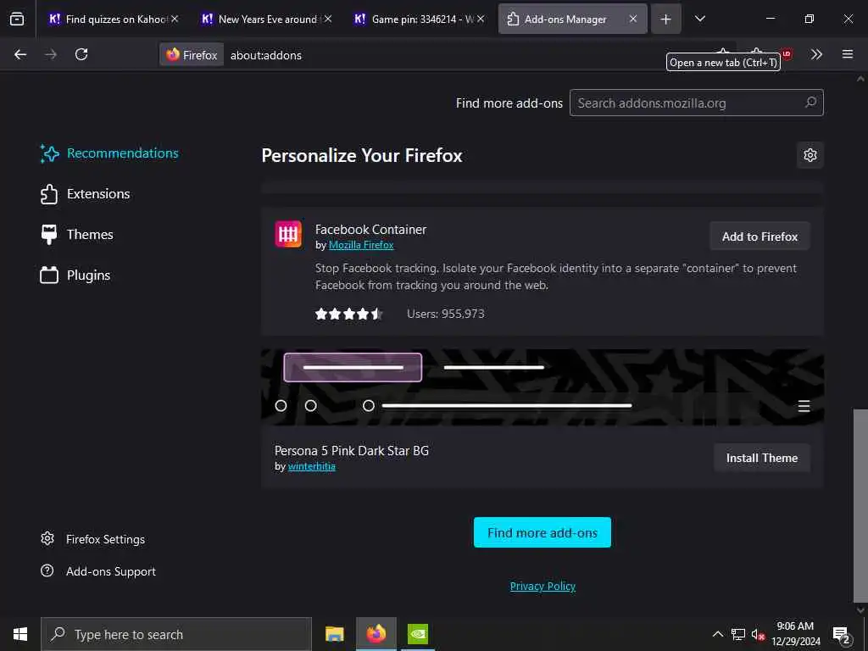Click the Users: 955,973 count text
Screen dimensions: 868x651
[446, 314]
